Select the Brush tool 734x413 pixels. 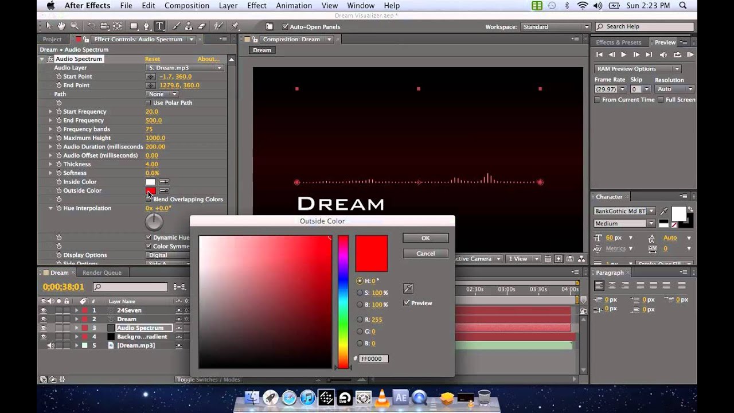176,26
